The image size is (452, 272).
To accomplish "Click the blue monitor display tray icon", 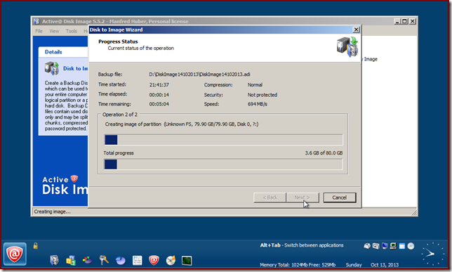I will (385, 246).
